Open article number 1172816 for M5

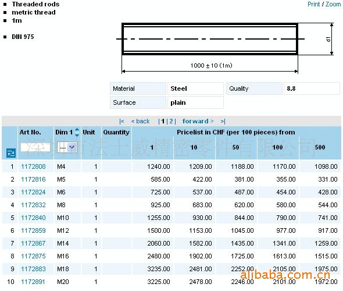tap(33, 179)
